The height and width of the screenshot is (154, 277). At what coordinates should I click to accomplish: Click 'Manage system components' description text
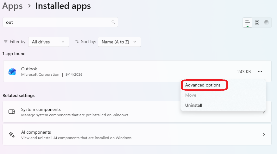click(x=75, y=115)
